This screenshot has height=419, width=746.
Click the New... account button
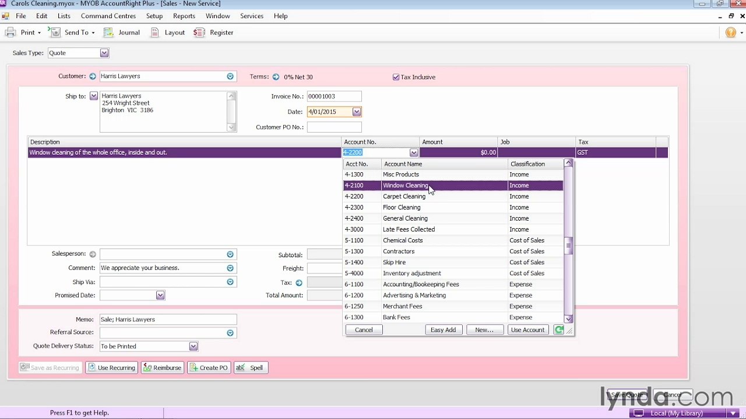[x=484, y=330]
